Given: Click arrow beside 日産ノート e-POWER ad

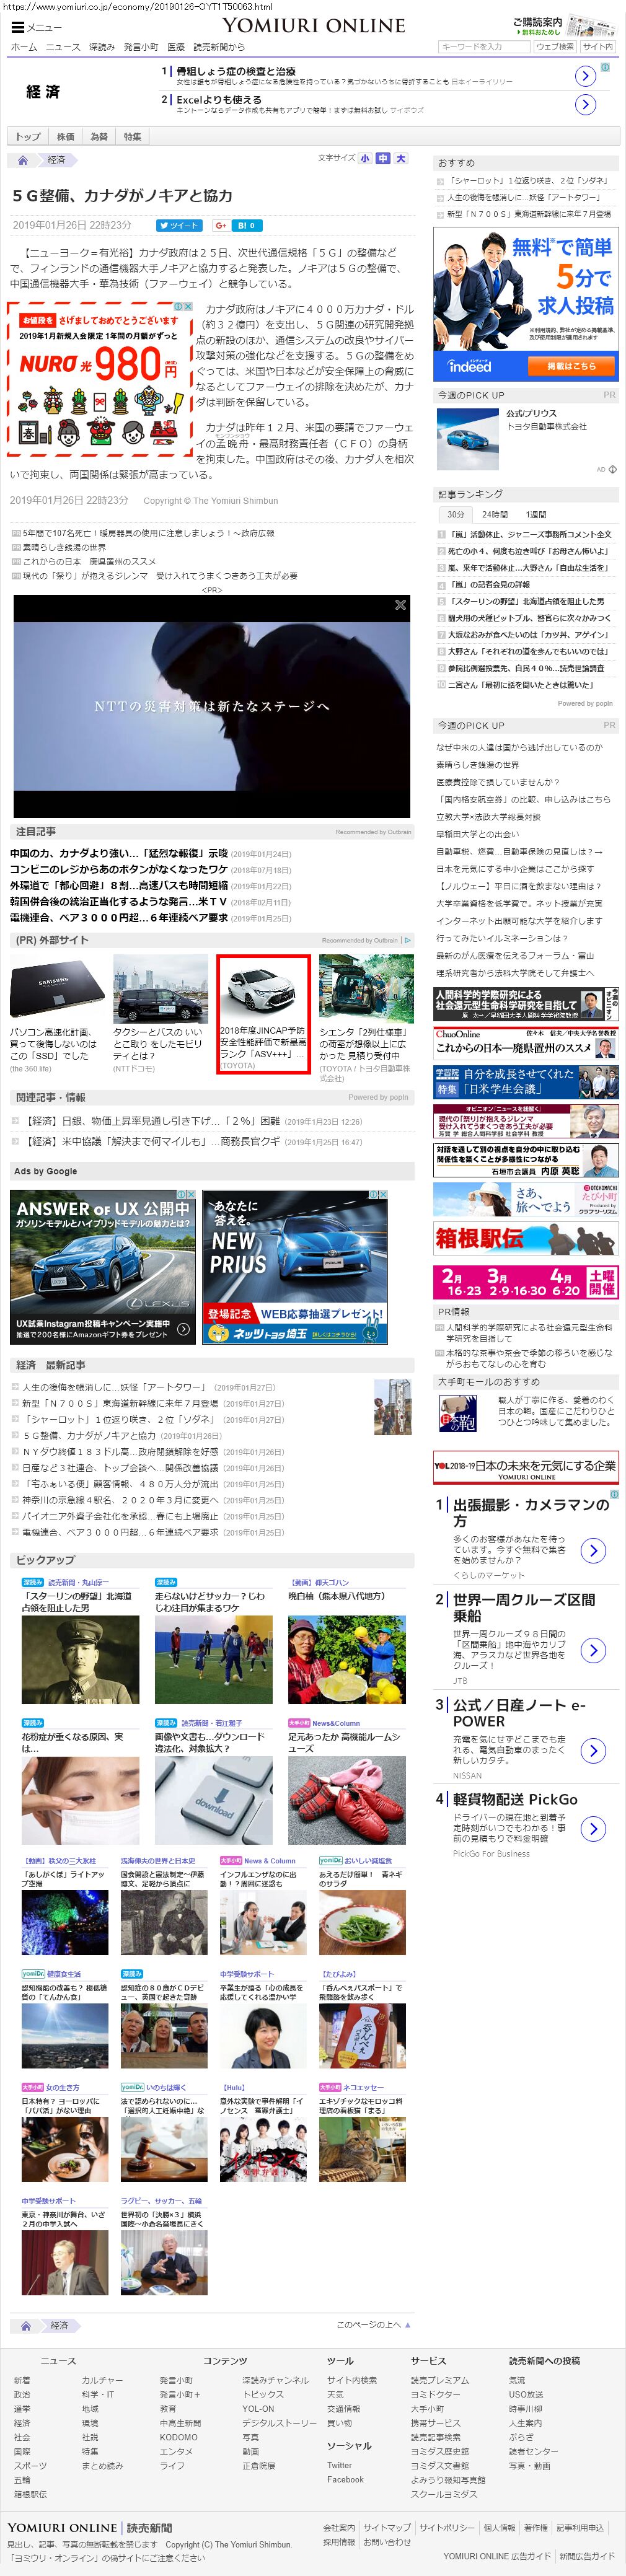Looking at the screenshot, I should pyautogui.click(x=593, y=1750).
